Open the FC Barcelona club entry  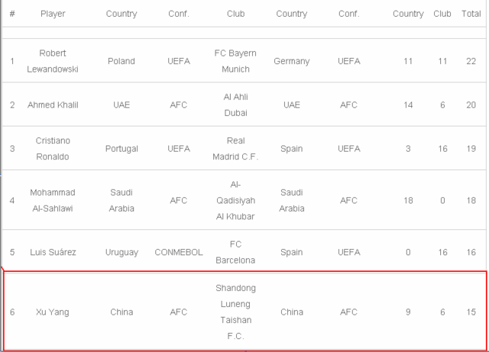(235, 251)
